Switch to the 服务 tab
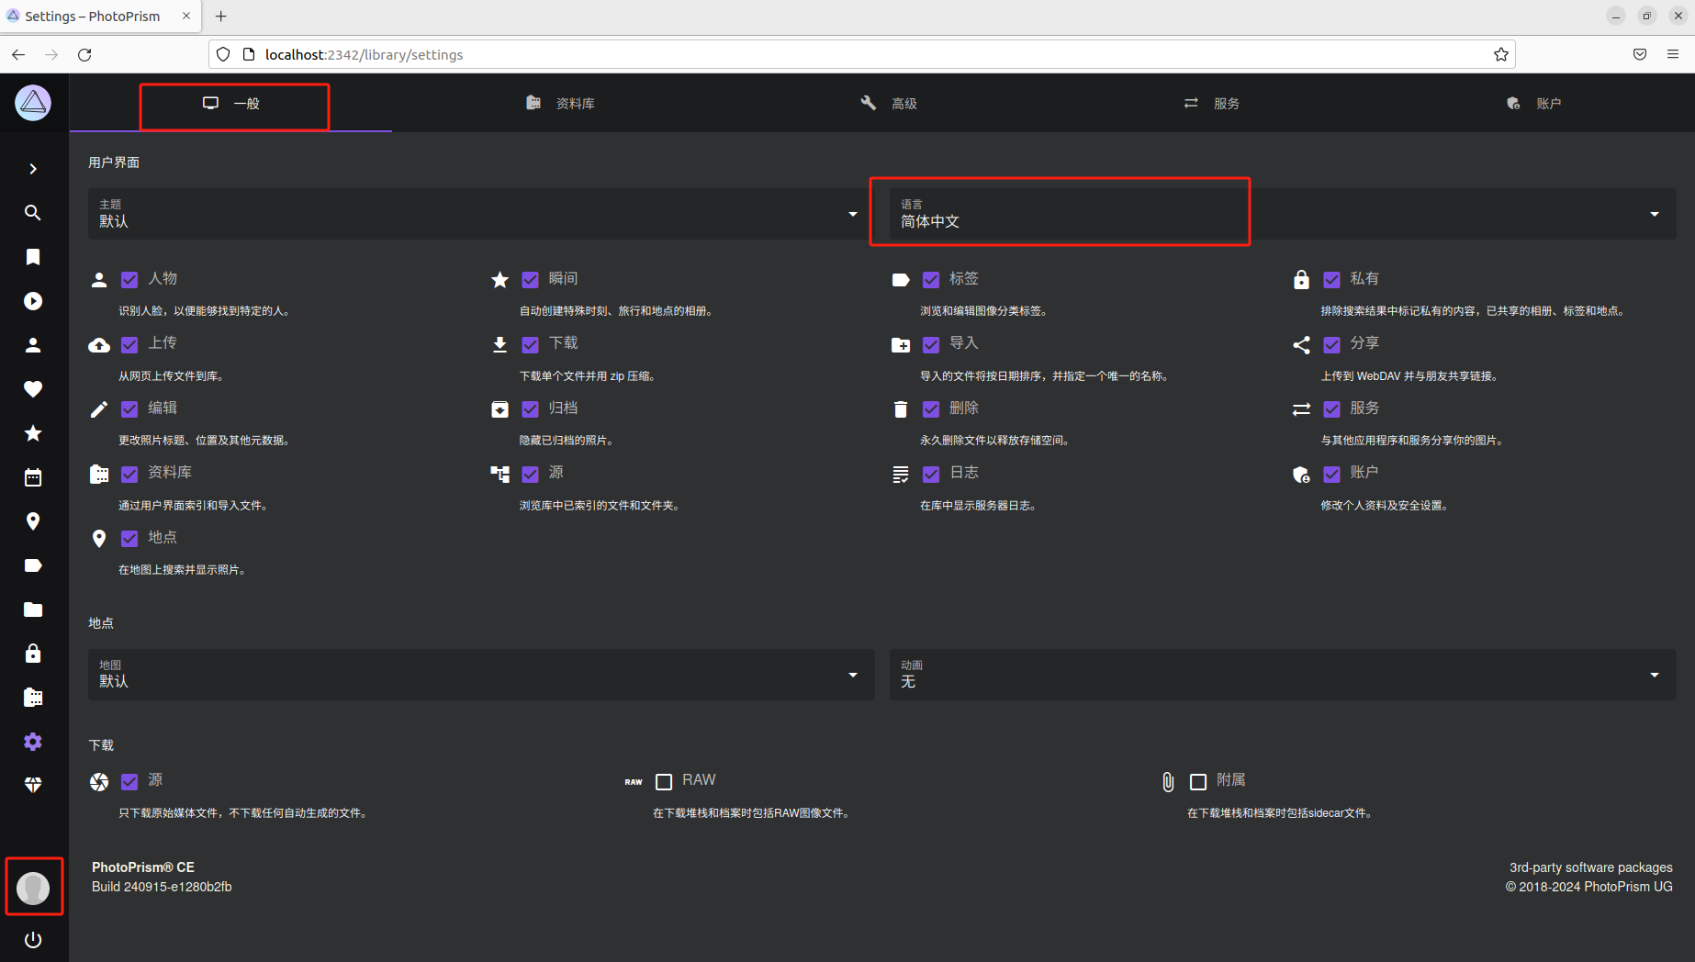The width and height of the screenshot is (1695, 962). (x=1212, y=104)
